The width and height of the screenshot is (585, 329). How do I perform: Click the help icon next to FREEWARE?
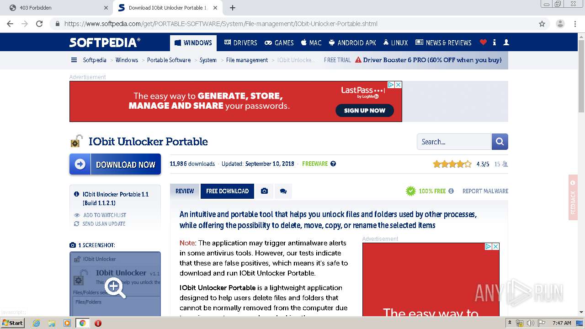pyautogui.click(x=333, y=164)
